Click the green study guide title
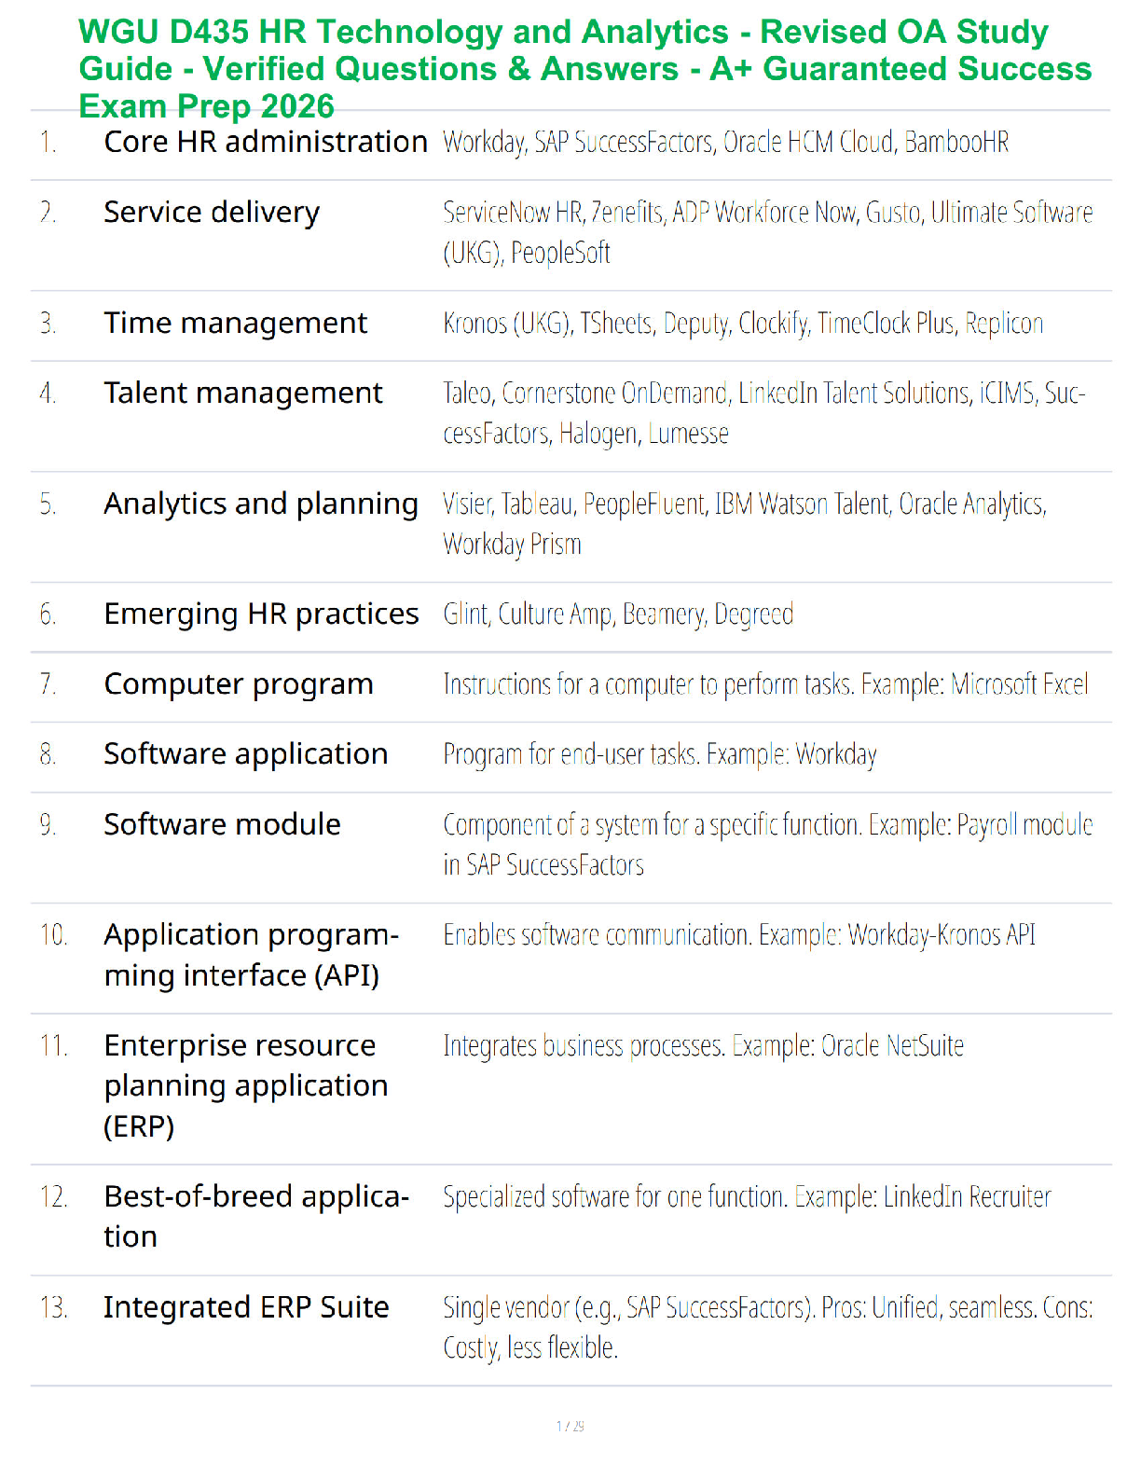This screenshot has height=1477, width=1141. pos(585,69)
